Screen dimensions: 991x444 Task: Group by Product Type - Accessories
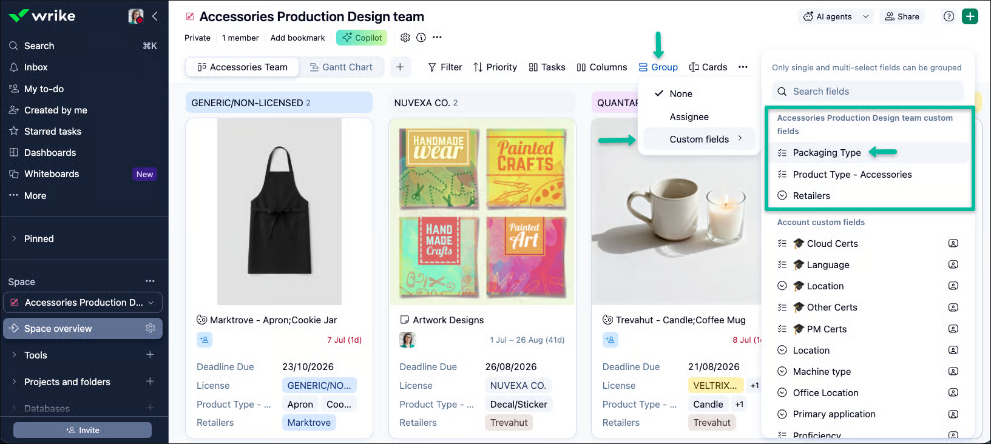point(869,174)
